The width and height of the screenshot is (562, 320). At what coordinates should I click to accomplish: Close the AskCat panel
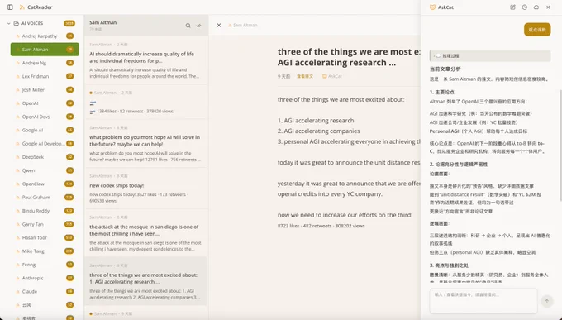548,7
